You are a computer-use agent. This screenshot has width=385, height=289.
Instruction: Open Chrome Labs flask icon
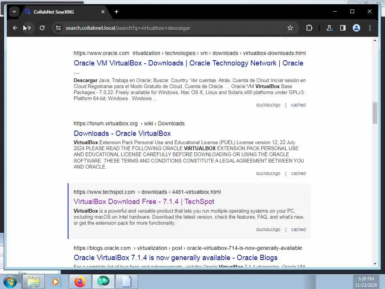click(329, 28)
